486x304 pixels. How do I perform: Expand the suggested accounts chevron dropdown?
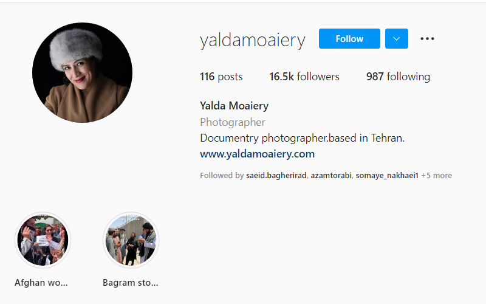pos(397,39)
